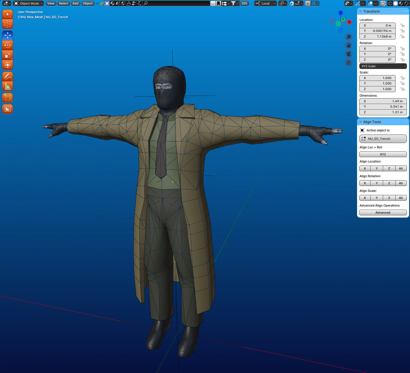Viewport: 410px width, 373px height.
Task: Collapse the Transform panel
Action: pos(360,12)
